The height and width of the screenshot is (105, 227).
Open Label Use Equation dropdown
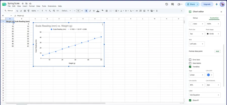(x=205, y=95)
